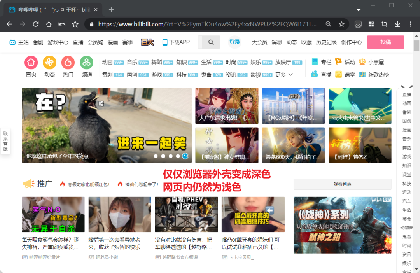Viewport: 420px width, 273px height.
Task: Click the active blue carousel indicator
Action: tap(185, 156)
